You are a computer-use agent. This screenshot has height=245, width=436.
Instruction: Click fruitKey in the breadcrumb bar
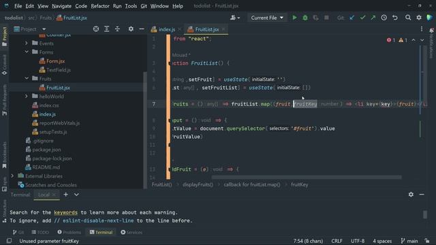300,184
